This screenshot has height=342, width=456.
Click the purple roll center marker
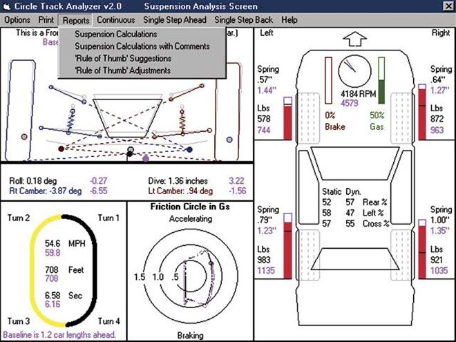[x=146, y=159]
